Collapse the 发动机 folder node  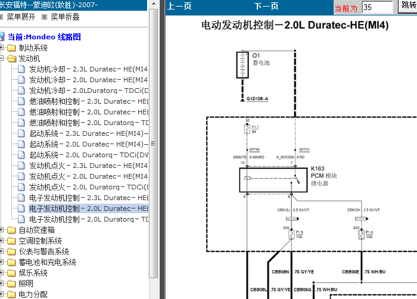pos(1,58)
